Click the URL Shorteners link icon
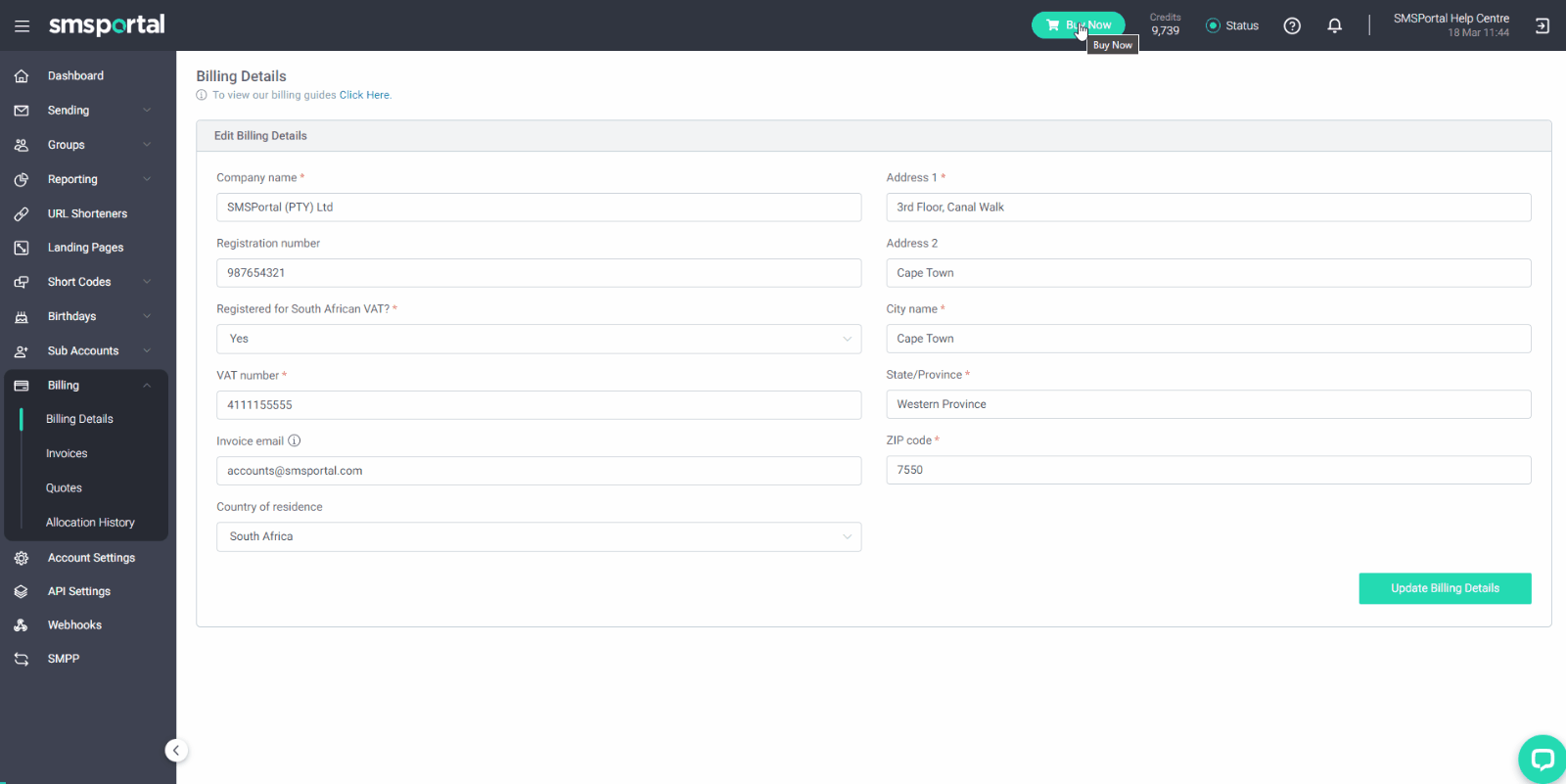 pyautogui.click(x=22, y=213)
